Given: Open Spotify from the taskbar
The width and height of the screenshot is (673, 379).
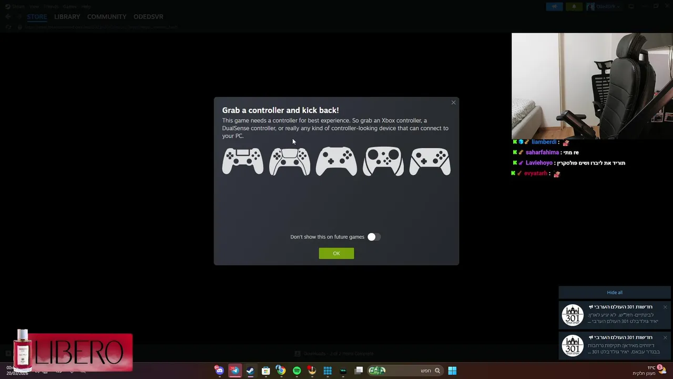Looking at the screenshot, I should tap(297, 371).
